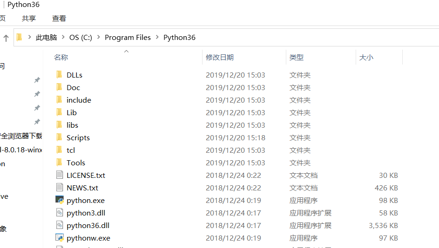Image resolution: width=439 pixels, height=248 pixels.
Task: Click the 30 KB size value
Action: pyautogui.click(x=388, y=176)
